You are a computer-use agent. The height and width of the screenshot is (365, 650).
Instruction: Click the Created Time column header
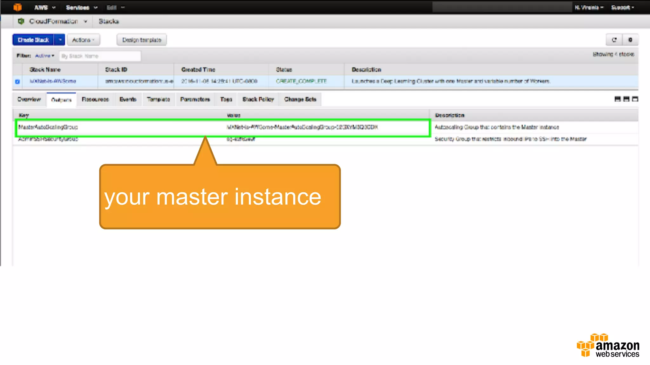click(198, 70)
